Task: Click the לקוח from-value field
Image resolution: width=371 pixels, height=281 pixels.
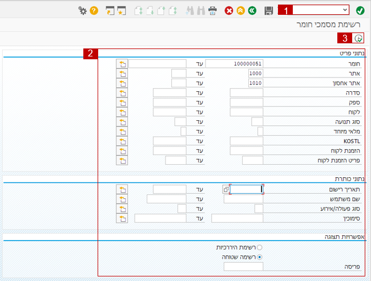Action: point(247,112)
